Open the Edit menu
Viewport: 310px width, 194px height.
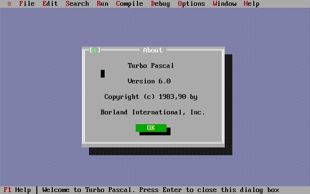[x=50, y=4]
